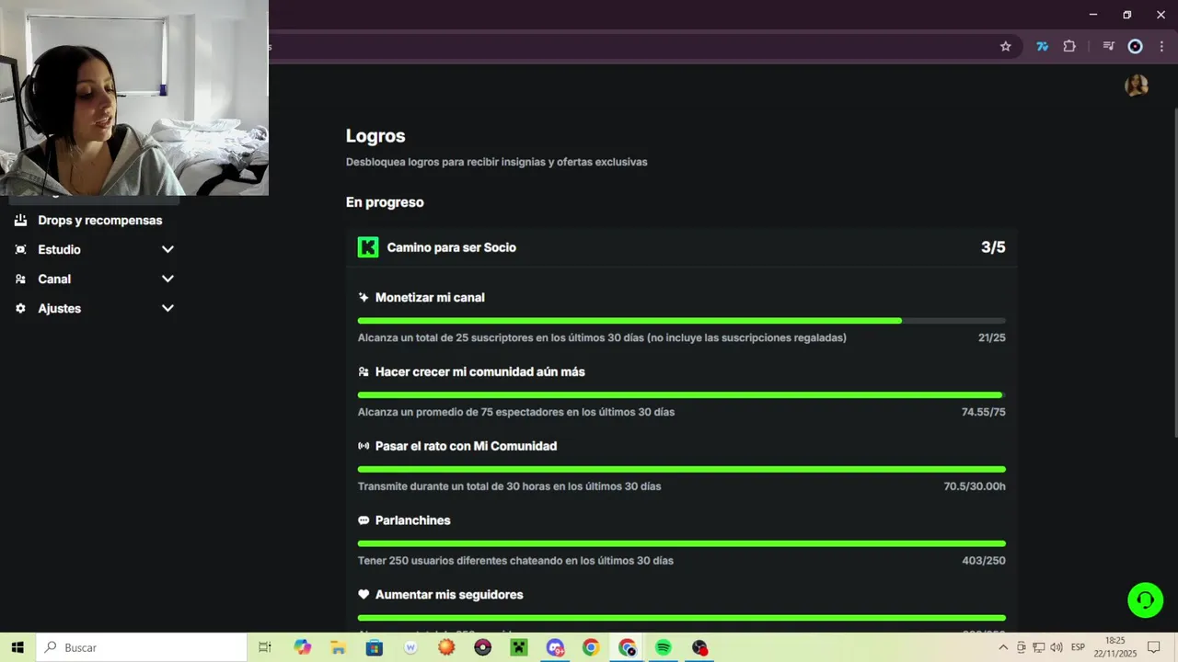Switch the ESP input language
The image size is (1178, 662).
click(x=1078, y=648)
